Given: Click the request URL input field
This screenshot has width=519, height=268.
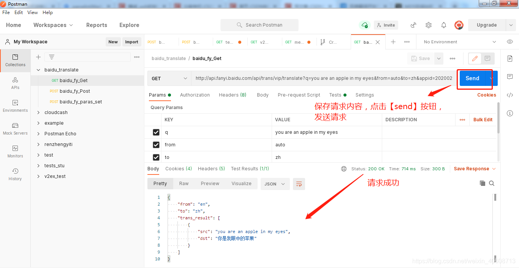Looking at the screenshot, I should coord(324,78).
